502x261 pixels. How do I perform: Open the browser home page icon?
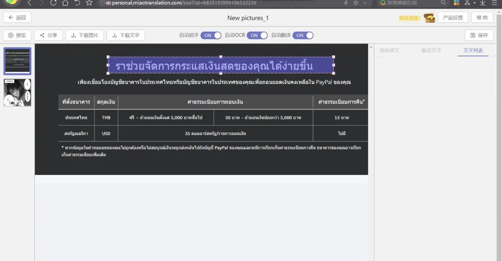click(x=65, y=3)
